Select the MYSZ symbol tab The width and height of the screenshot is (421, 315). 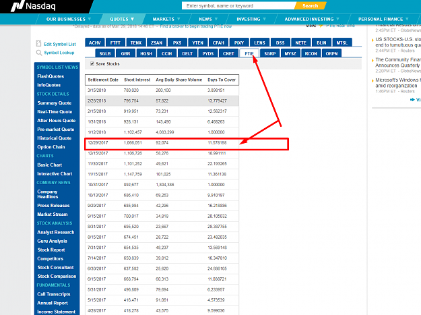290,53
